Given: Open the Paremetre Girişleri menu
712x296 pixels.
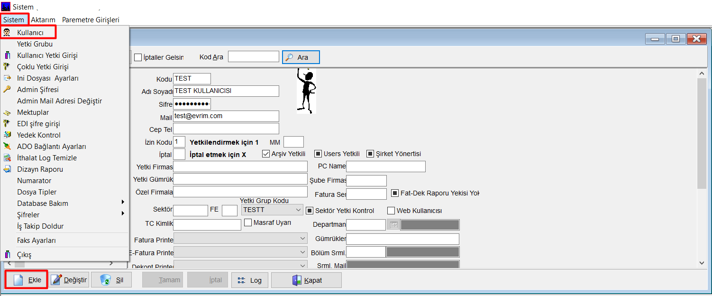Looking at the screenshot, I should pyautogui.click(x=91, y=20).
